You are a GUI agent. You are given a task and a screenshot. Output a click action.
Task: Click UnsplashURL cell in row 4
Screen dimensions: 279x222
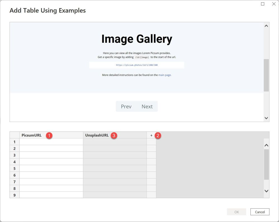[115, 162]
